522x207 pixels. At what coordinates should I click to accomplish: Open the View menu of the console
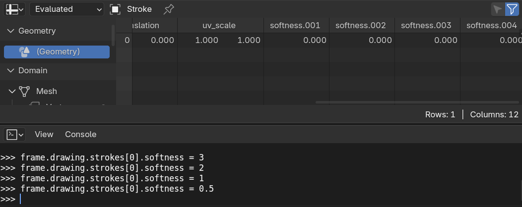click(44, 134)
